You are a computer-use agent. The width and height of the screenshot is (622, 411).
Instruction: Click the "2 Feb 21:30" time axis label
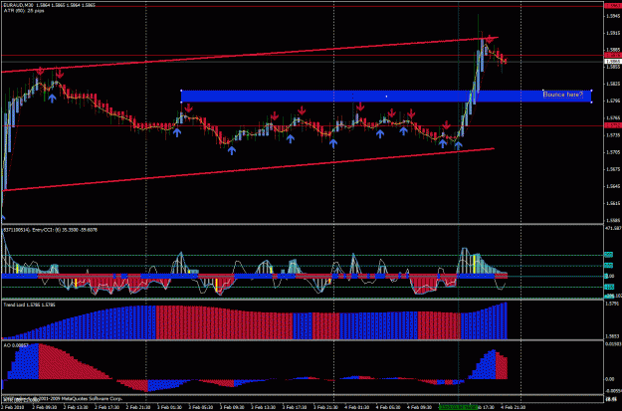click(138, 407)
